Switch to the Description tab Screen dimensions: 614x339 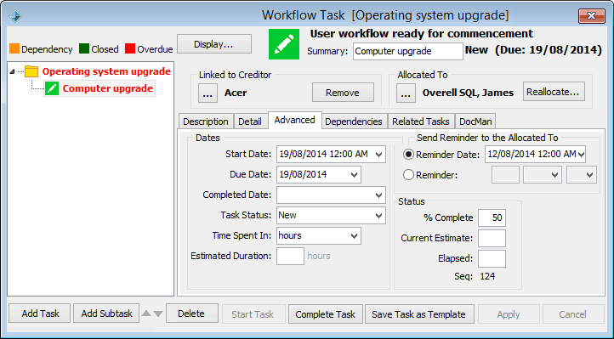coord(206,121)
